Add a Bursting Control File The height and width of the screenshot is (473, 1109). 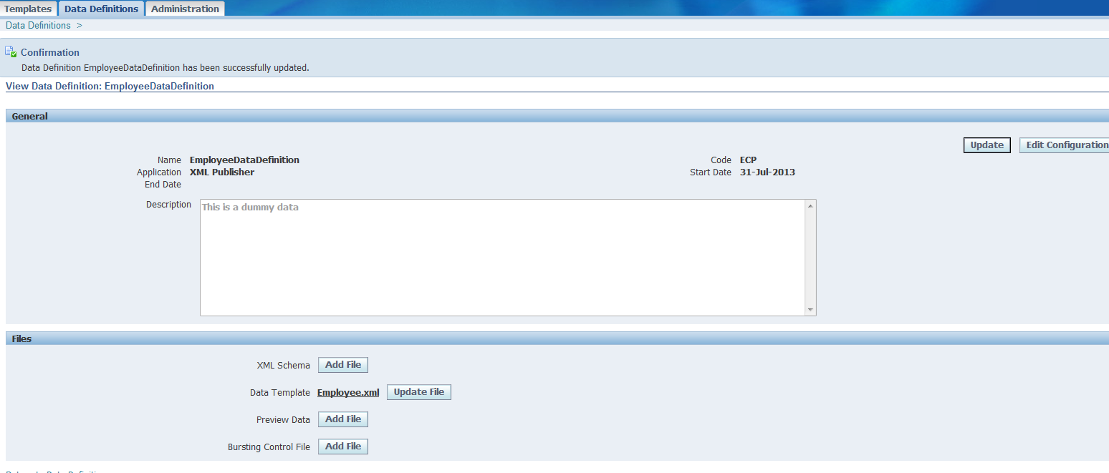coord(342,446)
